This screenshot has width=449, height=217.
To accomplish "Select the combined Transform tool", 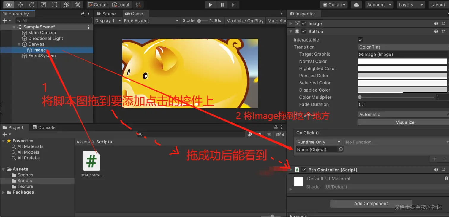I will point(66,5).
